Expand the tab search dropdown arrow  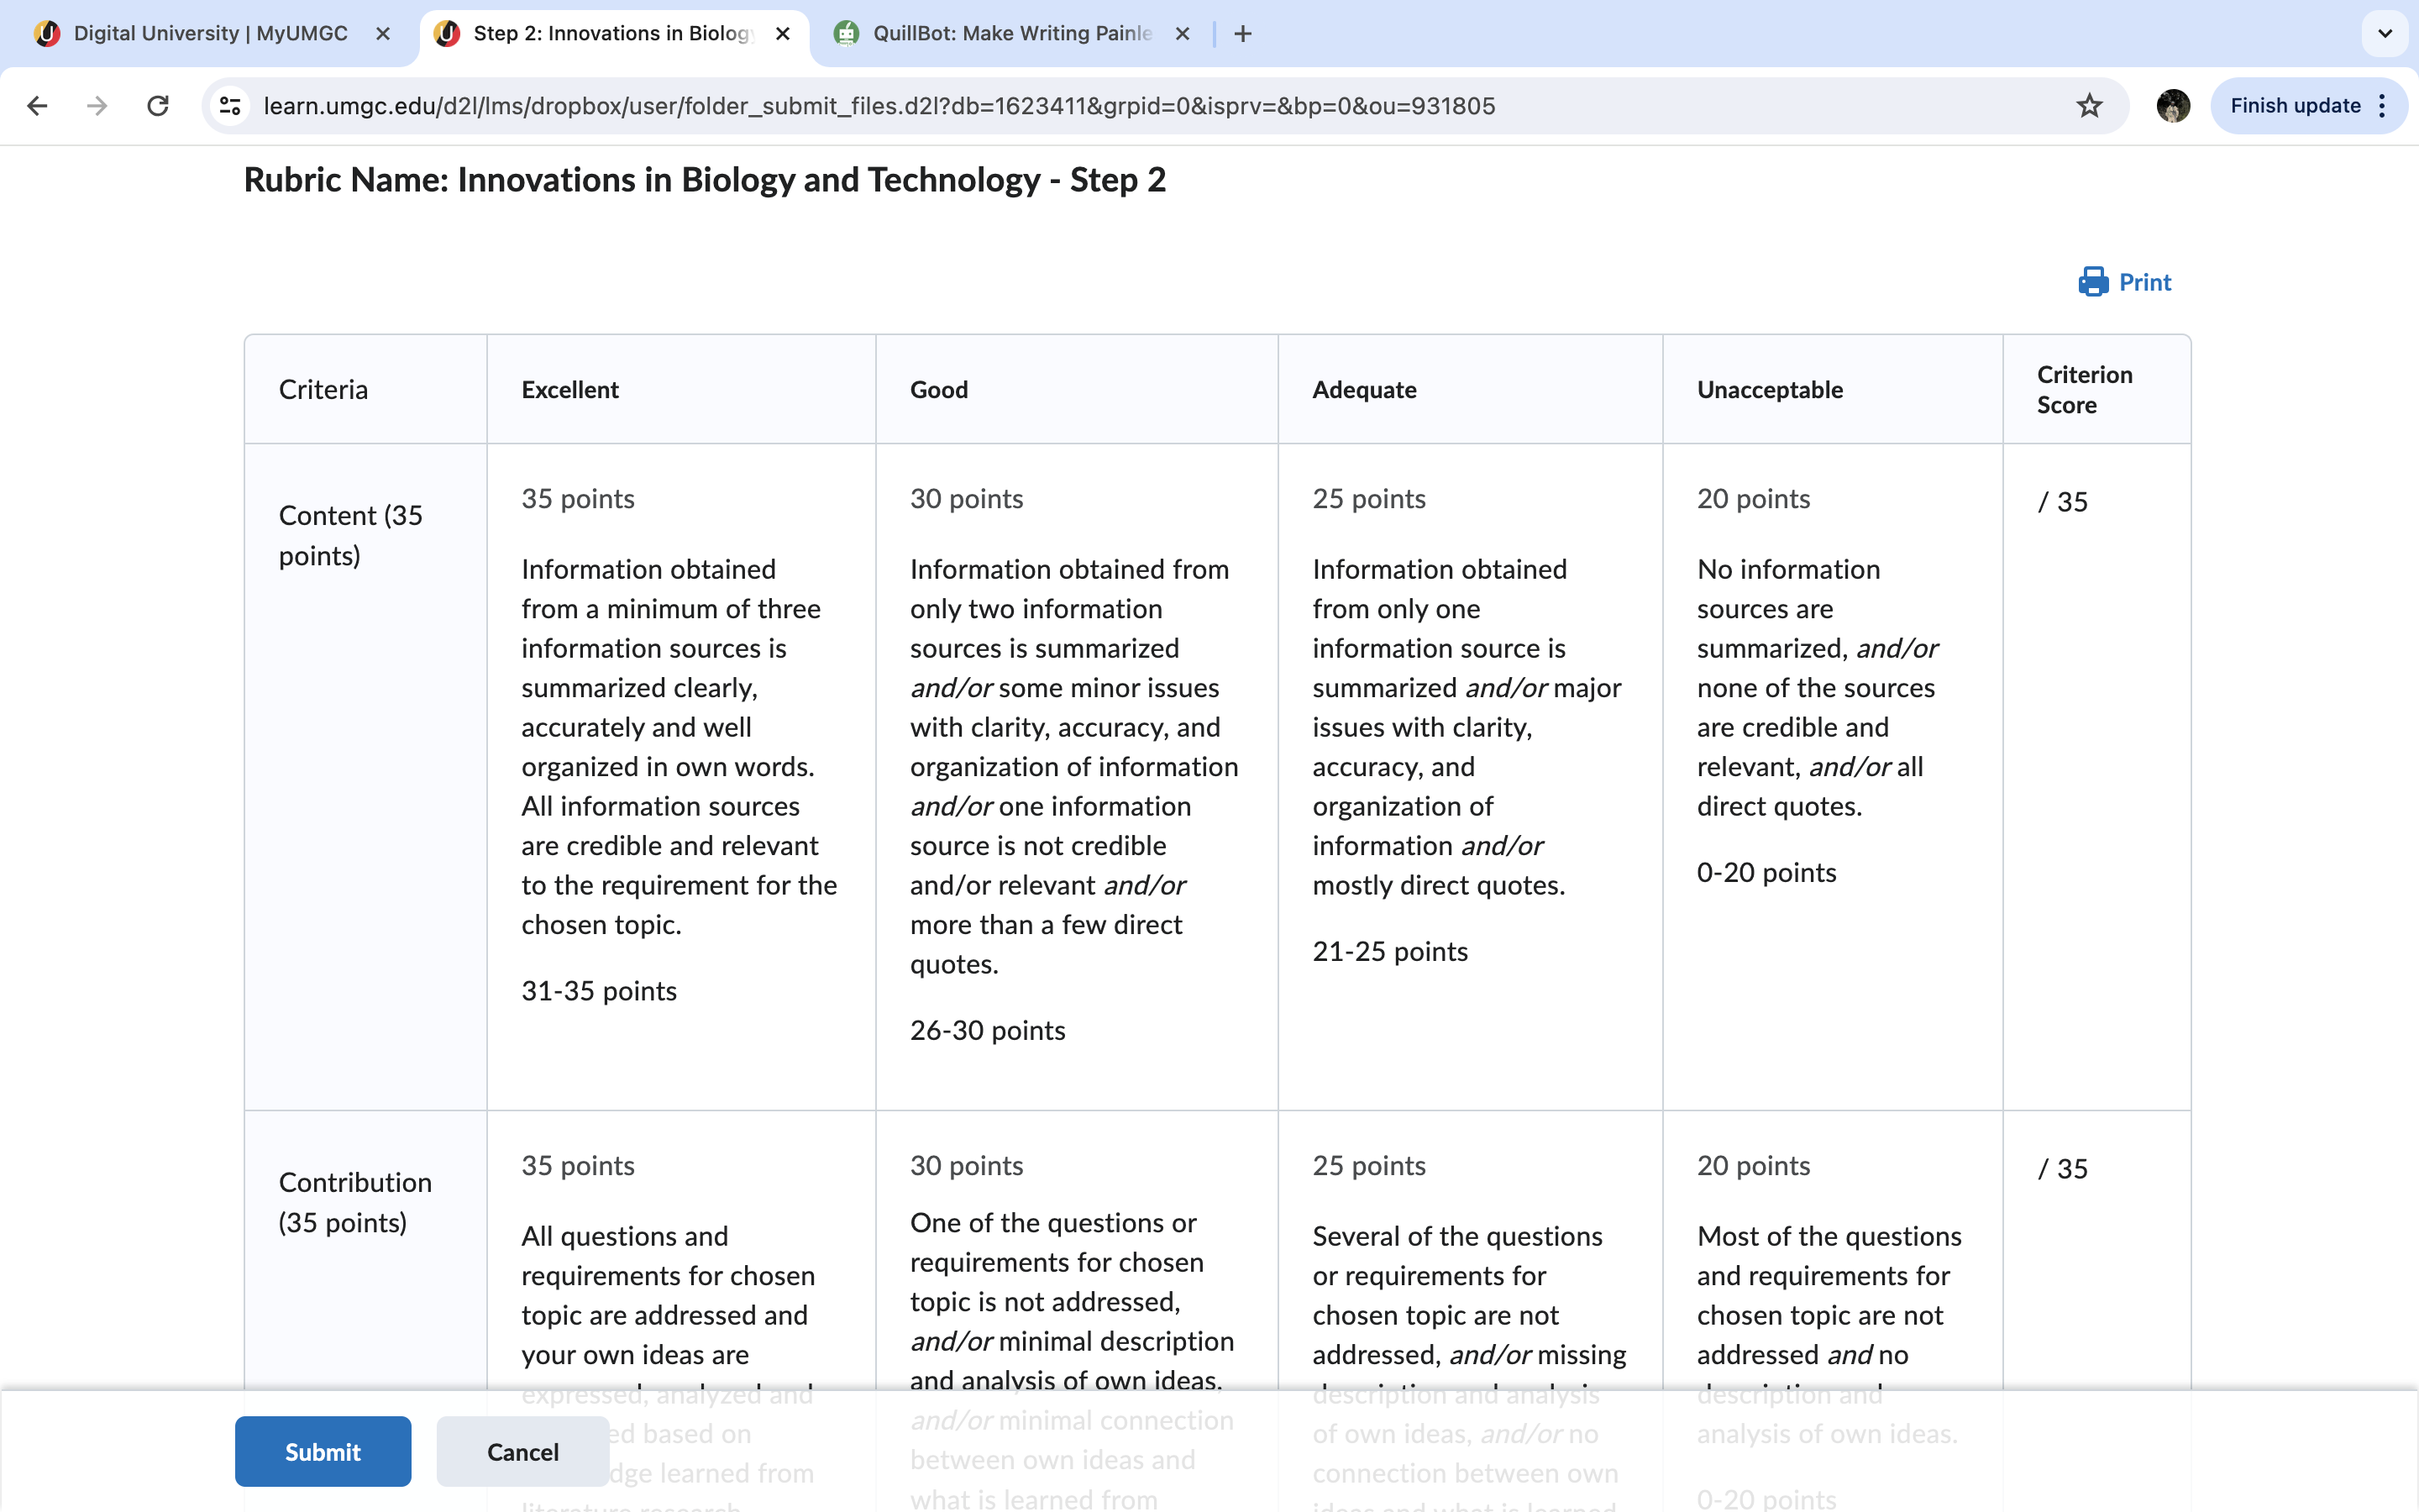click(2385, 34)
